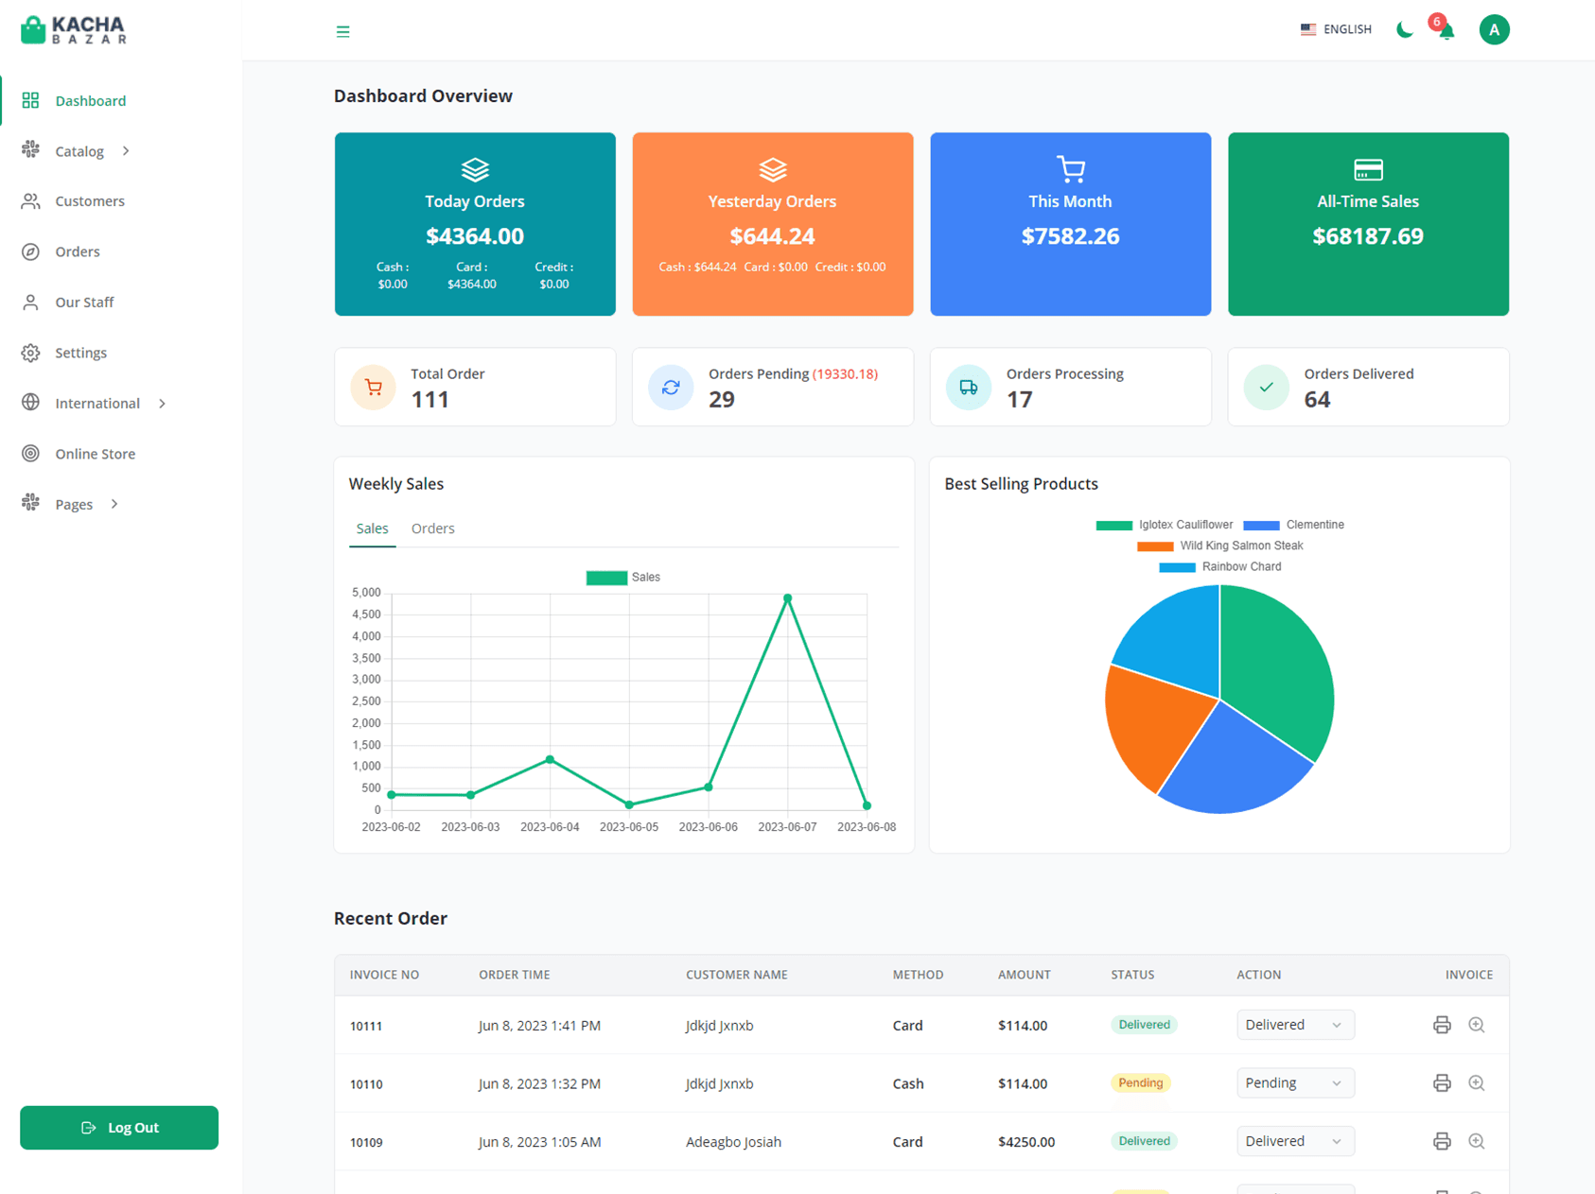Click the hamburger menu icon
Viewport: 1595px width, 1194px height.
(342, 31)
